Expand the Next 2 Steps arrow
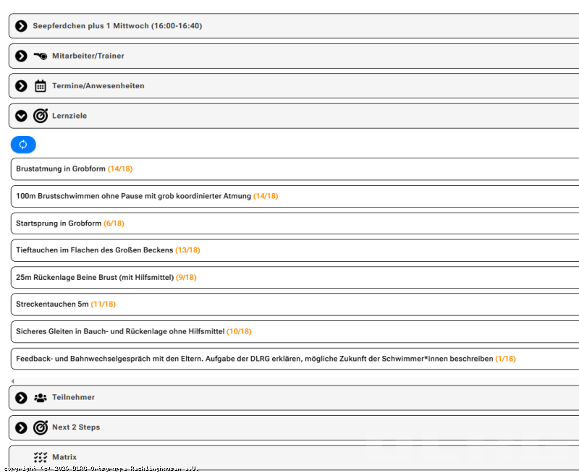The image size is (579, 473). pyautogui.click(x=21, y=427)
